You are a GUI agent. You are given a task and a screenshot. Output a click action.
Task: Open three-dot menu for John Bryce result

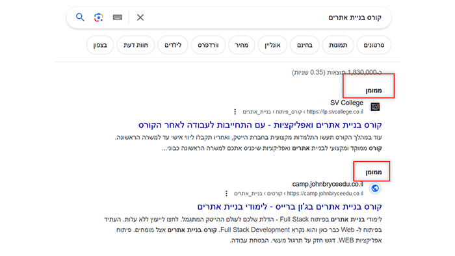click(226, 194)
